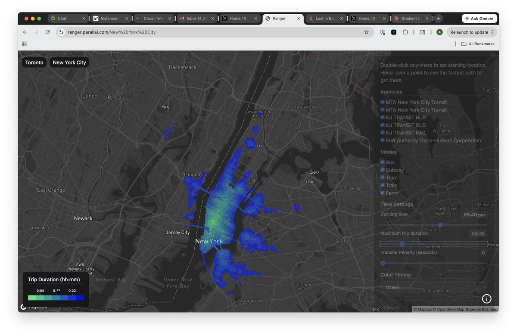Image resolution: width=517 pixels, height=336 pixels.
Task: Bookmark this page with the star icon
Action: point(366,32)
